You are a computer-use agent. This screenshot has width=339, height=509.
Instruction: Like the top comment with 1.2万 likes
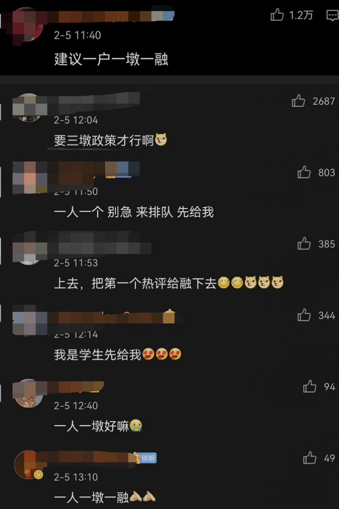tap(277, 15)
